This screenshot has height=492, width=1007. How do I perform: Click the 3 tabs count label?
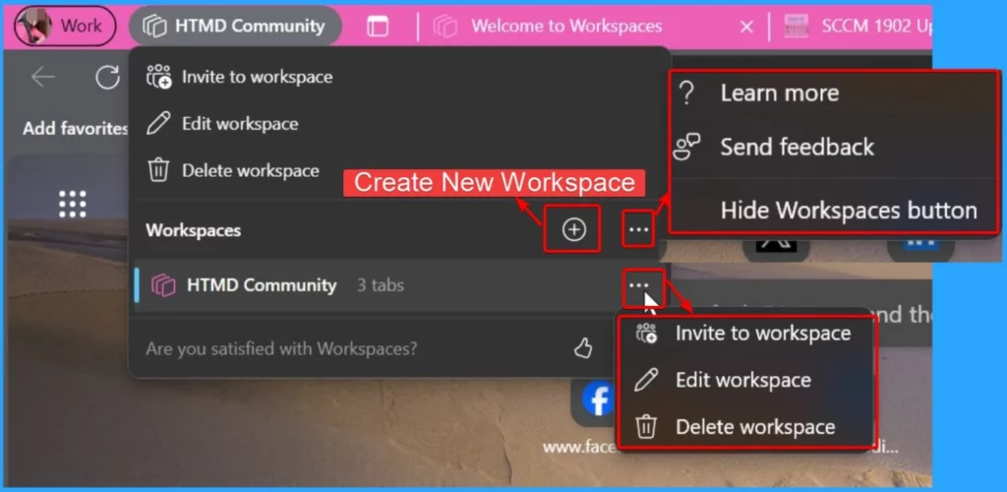click(381, 285)
